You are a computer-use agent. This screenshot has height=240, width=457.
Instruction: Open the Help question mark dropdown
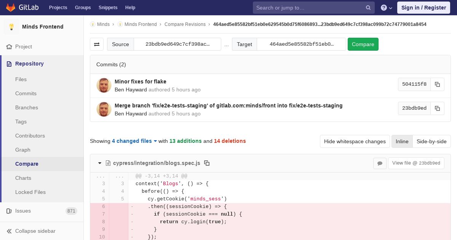tap(387, 8)
